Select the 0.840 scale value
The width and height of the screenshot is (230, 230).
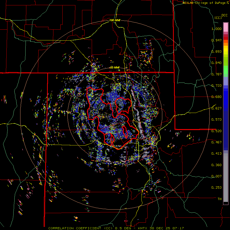click(x=216, y=63)
